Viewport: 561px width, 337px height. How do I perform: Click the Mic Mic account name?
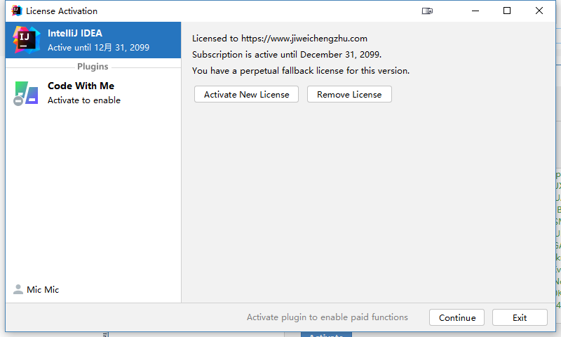pos(43,289)
